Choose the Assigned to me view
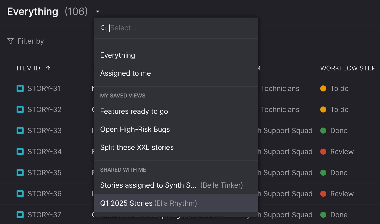Image resolution: width=380 pixels, height=224 pixels. coord(125,73)
